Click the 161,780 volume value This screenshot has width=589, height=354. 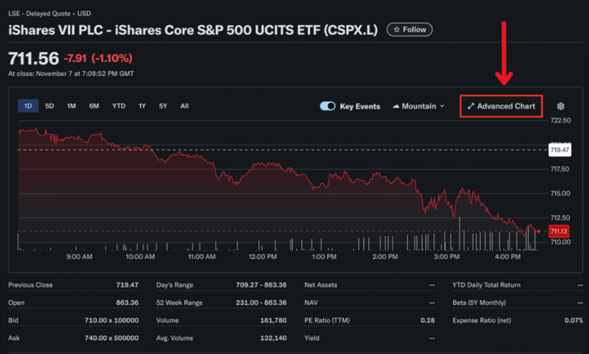point(273,321)
